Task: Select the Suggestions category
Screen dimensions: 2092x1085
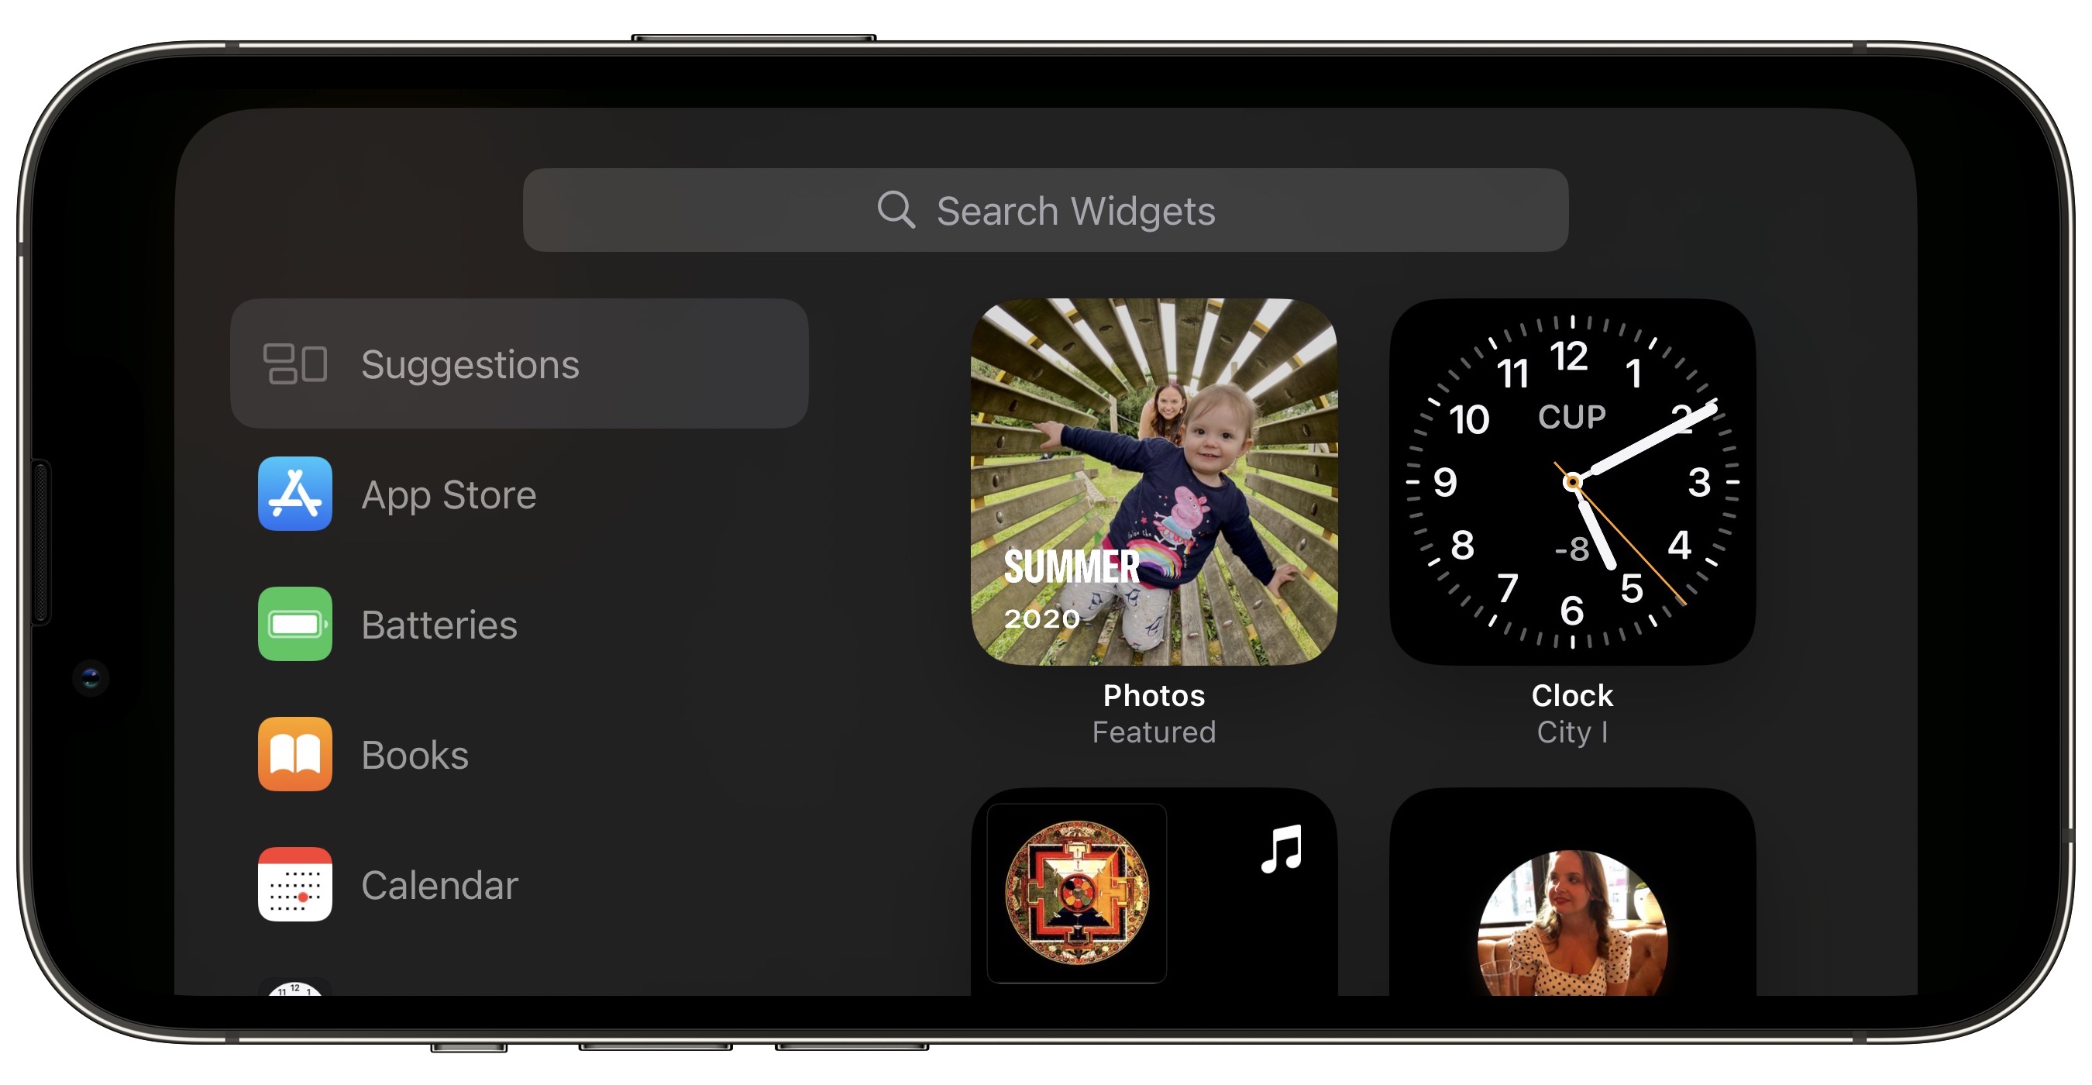Action: coord(518,364)
